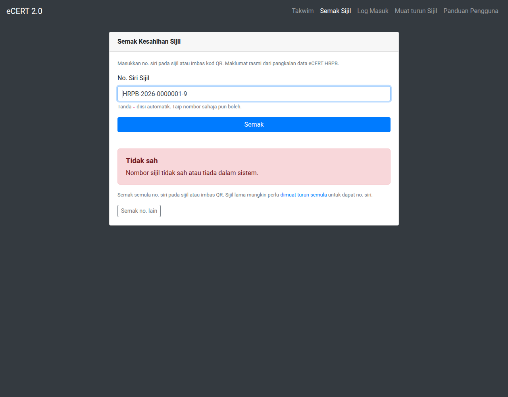Image resolution: width=508 pixels, height=397 pixels.
Task: Focus the No. Siri Sijil input field
Action: pos(254,94)
